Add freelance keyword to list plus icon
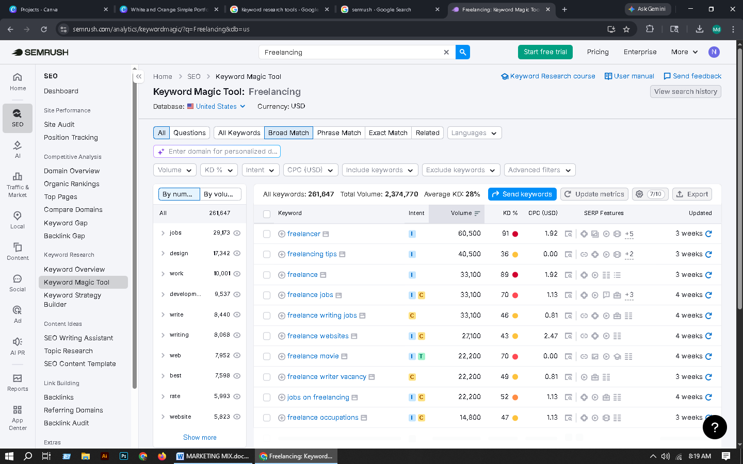The height and width of the screenshot is (464, 743). [x=282, y=275]
